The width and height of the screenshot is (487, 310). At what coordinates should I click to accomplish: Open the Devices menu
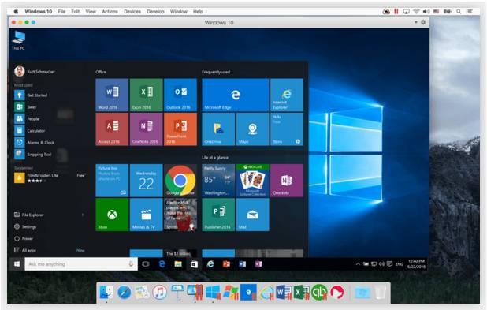pyautogui.click(x=132, y=12)
